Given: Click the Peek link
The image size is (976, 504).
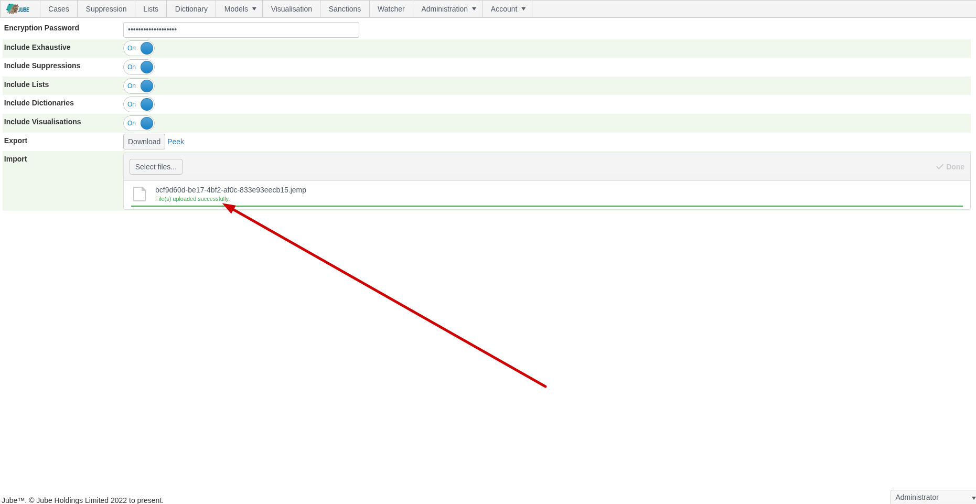Looking at the screenshot, I should [x=176, y=142].
